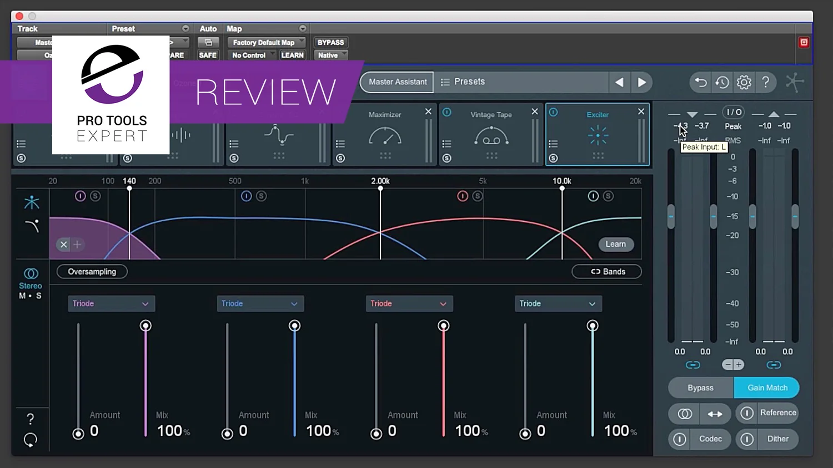This screenshot has height=468, width=833.
Task: Select the curve view icon
Action: click(32, 225)
